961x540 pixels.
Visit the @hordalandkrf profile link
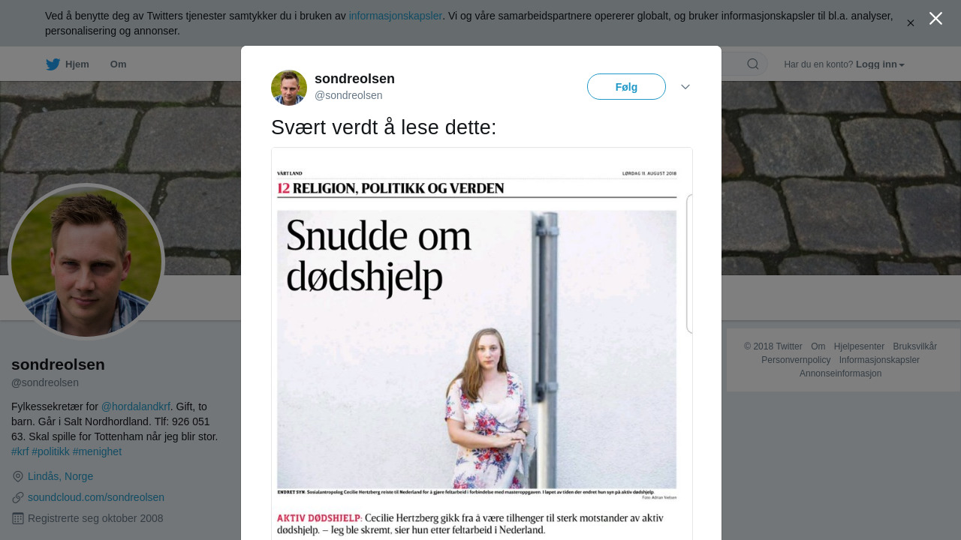click(x=136, y=406)
